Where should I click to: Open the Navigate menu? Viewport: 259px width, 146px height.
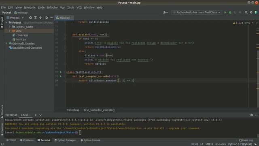point(30,7)
